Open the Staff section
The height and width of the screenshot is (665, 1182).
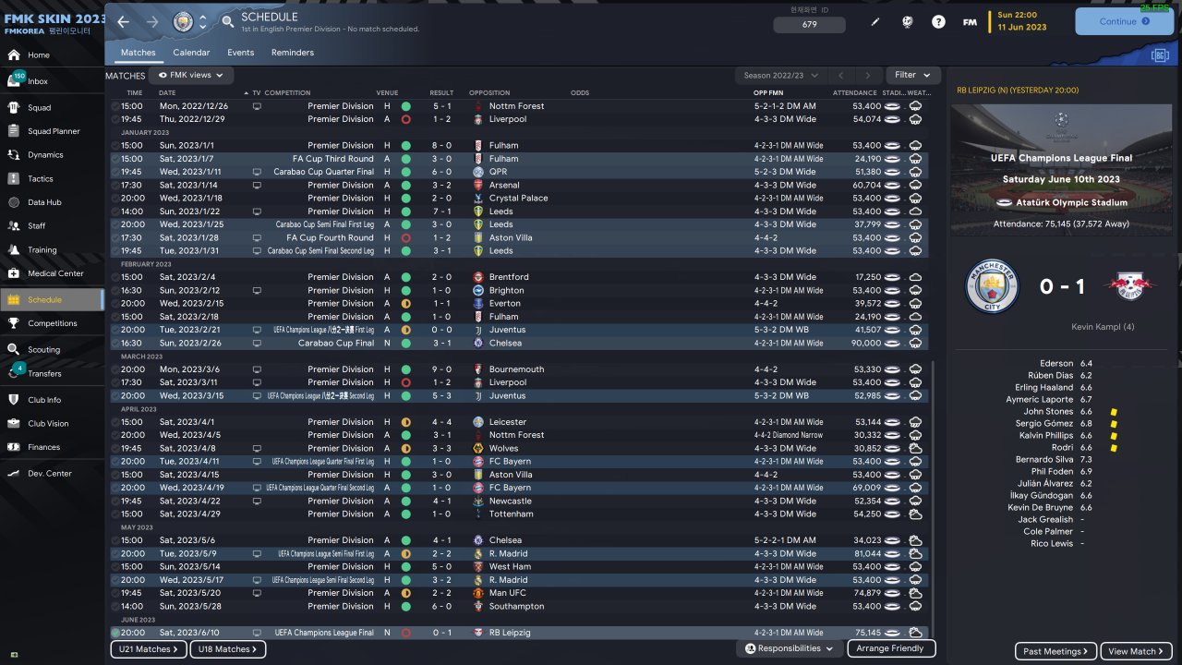[52, 226]
